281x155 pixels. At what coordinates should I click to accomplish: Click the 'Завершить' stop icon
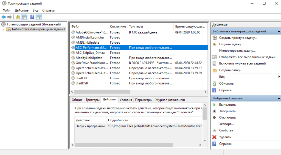click(x=214, y=111)
